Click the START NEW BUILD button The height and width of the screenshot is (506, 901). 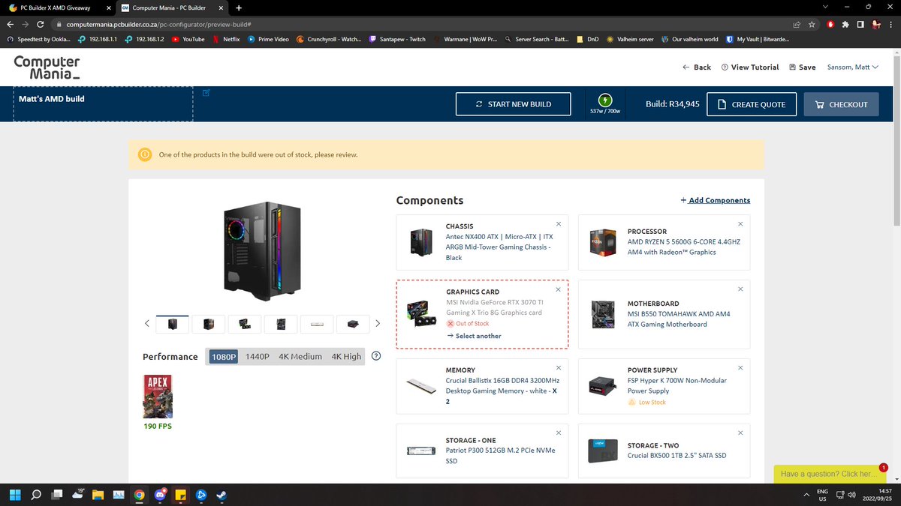pyautogui.click(x=513, y=104)
